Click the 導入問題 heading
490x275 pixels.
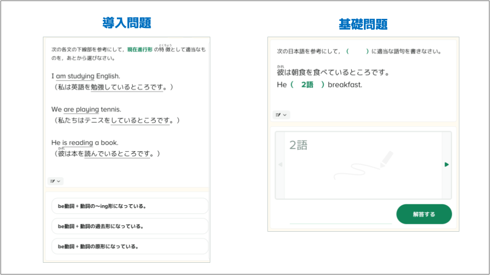point(127,23)
